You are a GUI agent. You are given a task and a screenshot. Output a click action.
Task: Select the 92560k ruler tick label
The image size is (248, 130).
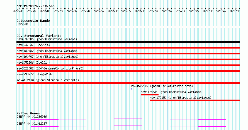coord(31,11)
